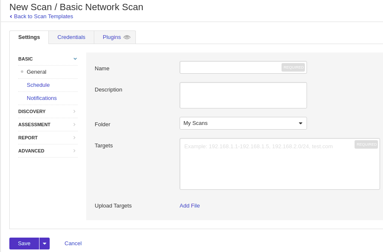The image size is (383, 252).
Task: Click the Save button
Action: click(x=24, y=244)
